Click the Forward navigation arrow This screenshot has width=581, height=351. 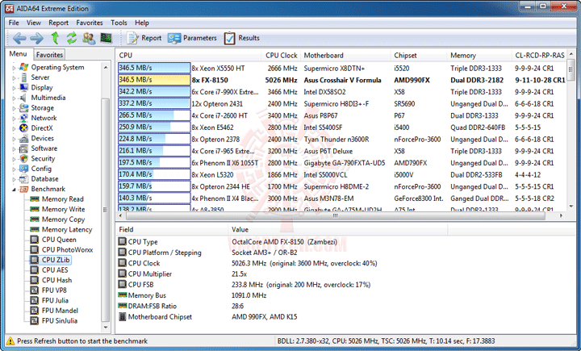[36, 38]
